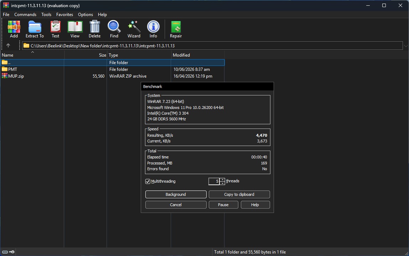This screenshot has height=256, width=409.
Task: Open the Options menu
Action: [x=85, y=14]
